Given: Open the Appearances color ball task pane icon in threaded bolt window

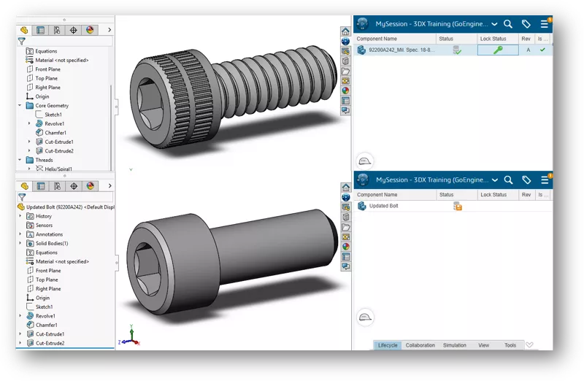Looking at the screenshot, I should [345, 91].
